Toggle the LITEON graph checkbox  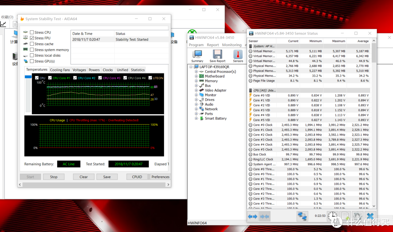(150, 78)
